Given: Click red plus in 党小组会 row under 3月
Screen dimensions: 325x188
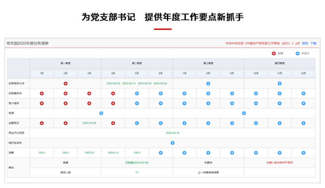Looking at the screenshot, I should point(89,103).
